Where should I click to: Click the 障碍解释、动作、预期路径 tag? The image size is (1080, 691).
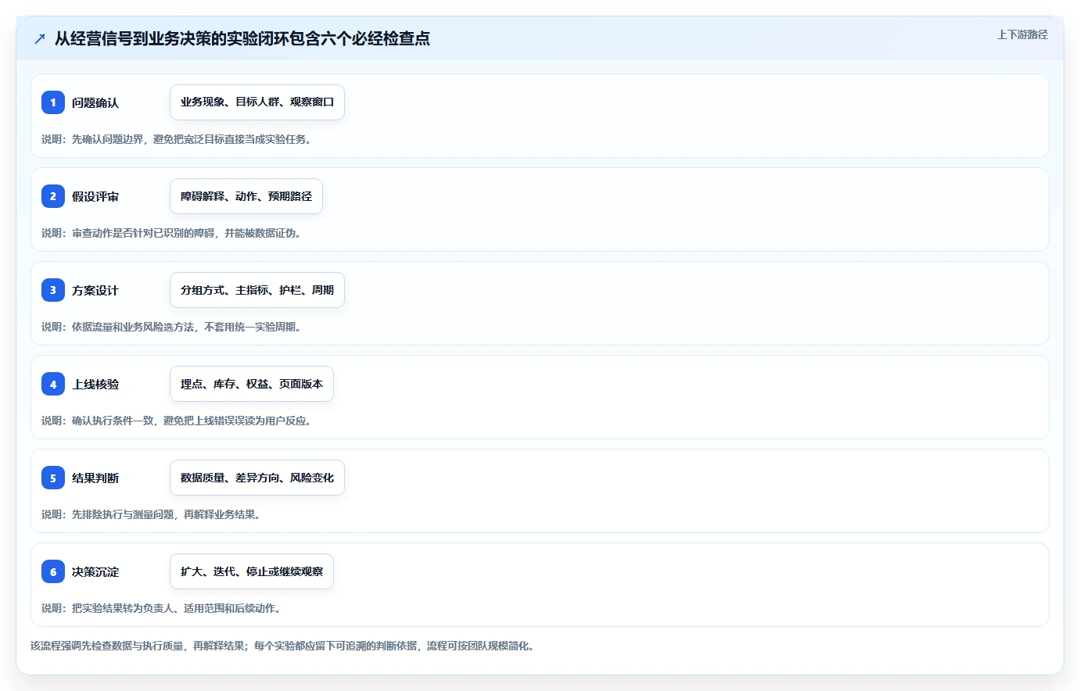click(x=246, y=196)
